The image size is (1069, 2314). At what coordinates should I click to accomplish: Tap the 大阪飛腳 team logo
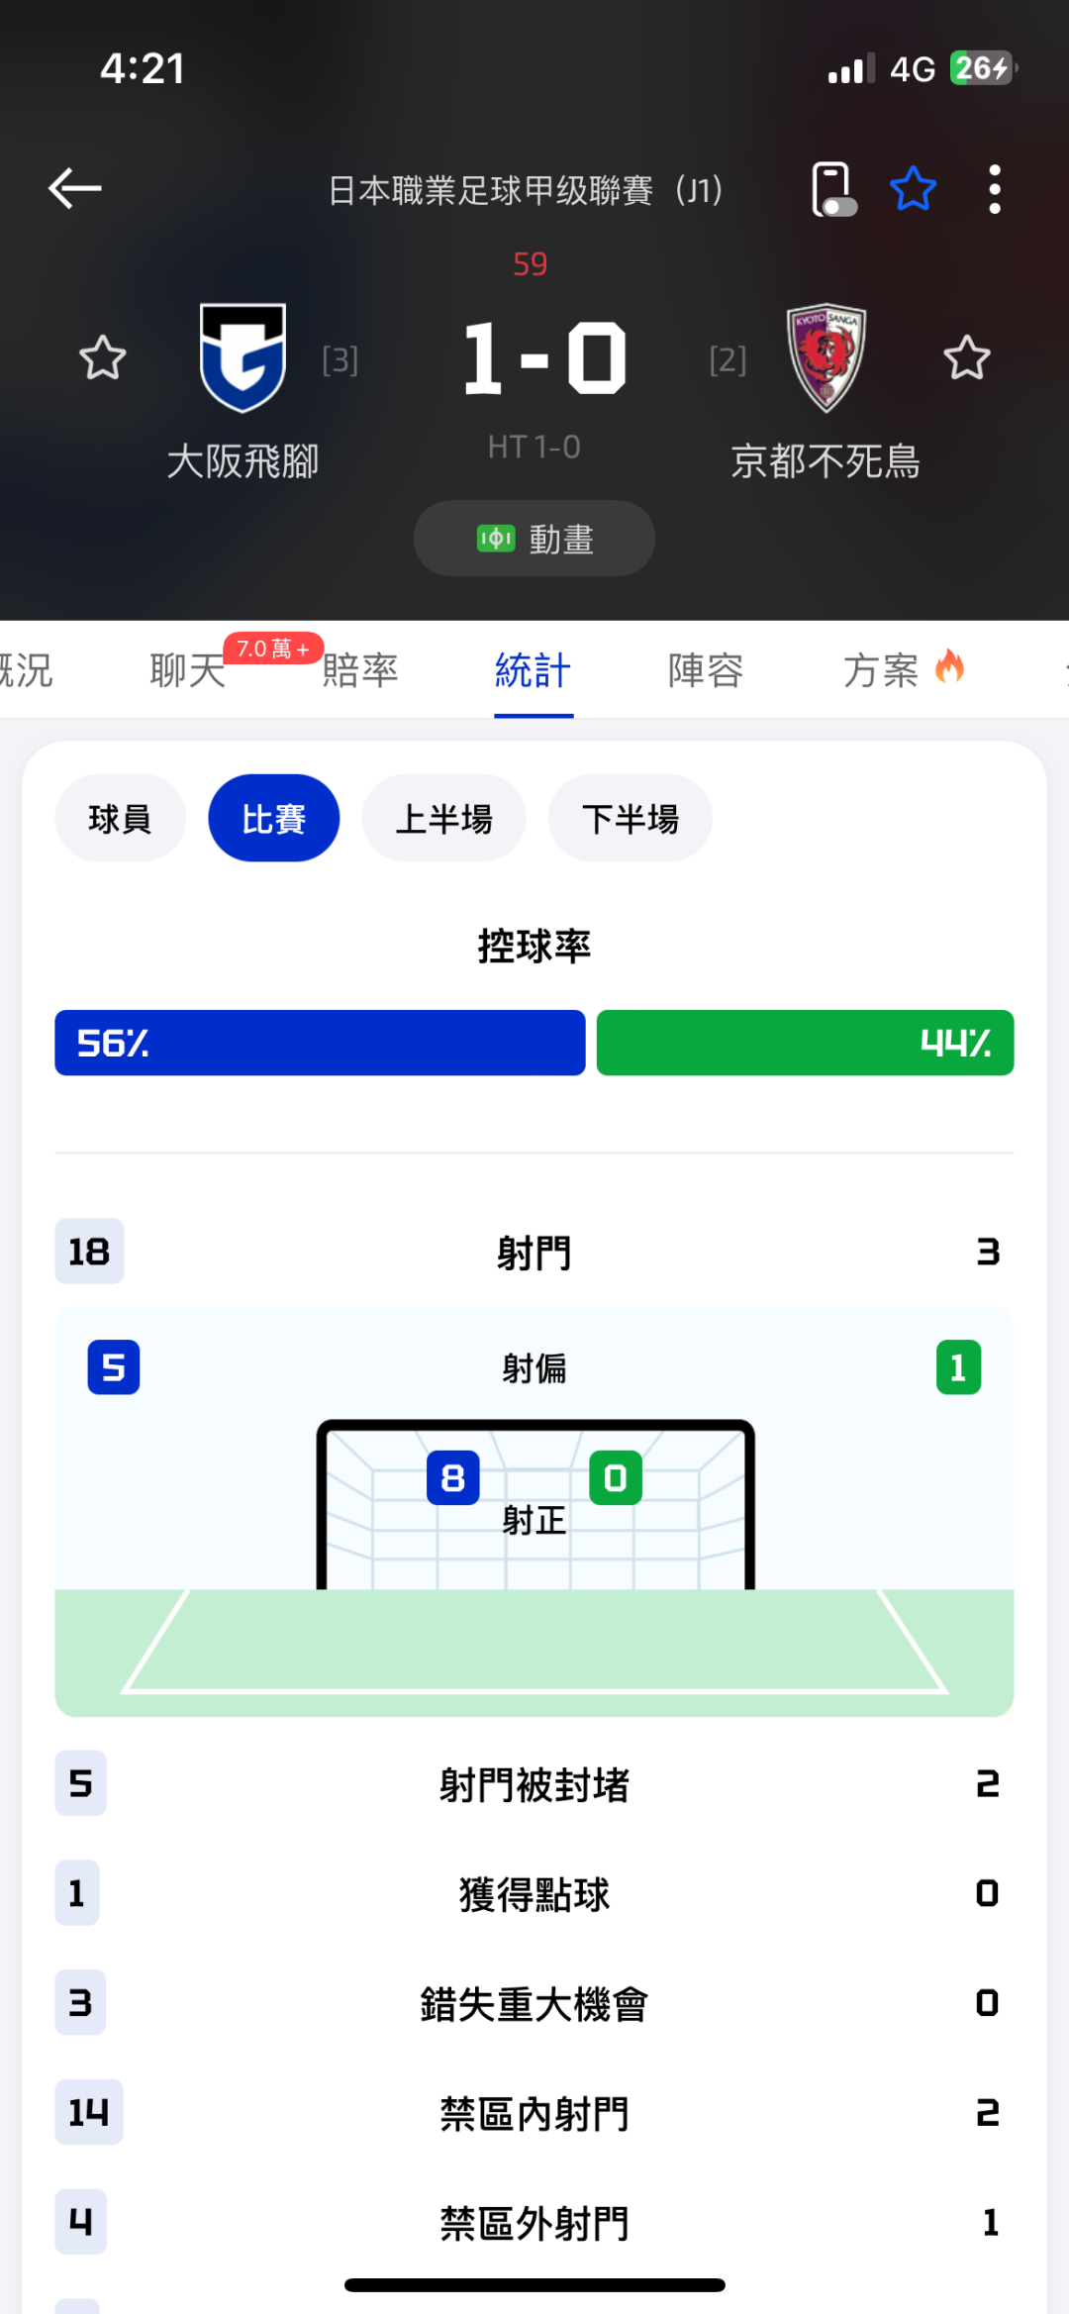click(x=243, y=357)
